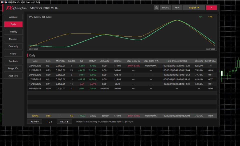The image size is (240, 146).
Task: Click the Win rate column header
Action: tap(199, 61)
